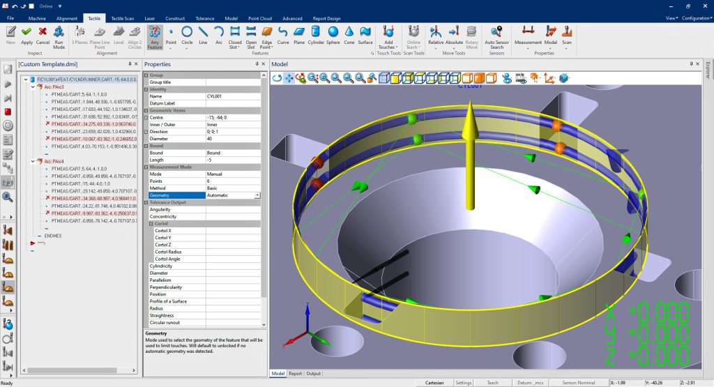Viewport: 714px width, 387px height.
Task: Toggle the pan tool in Model toolbar
Action: click(x=289, y=78)
